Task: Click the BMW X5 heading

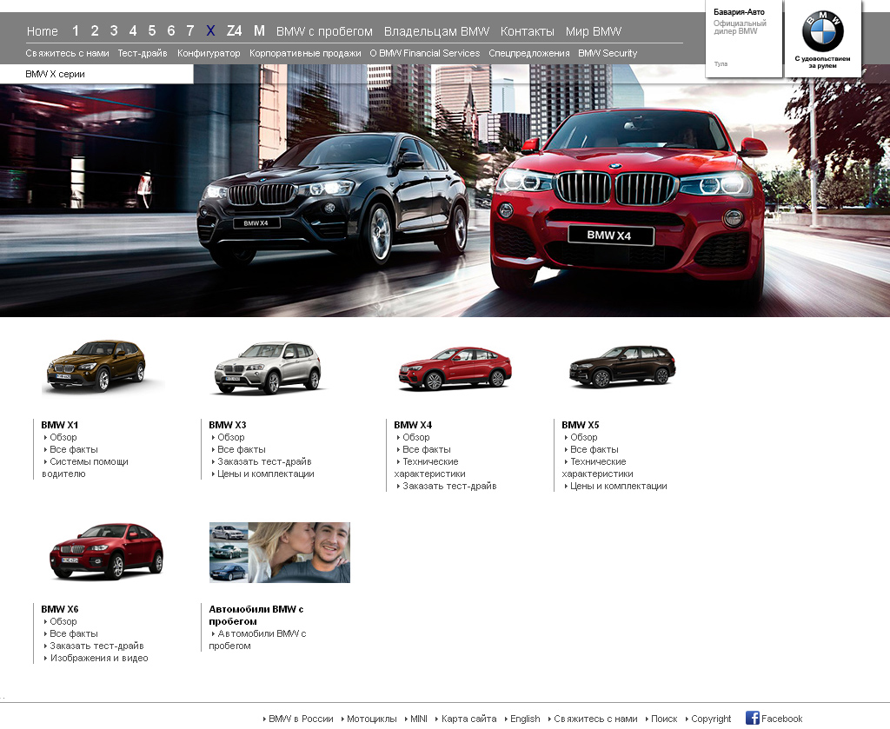Action: [x=580, y=425]
